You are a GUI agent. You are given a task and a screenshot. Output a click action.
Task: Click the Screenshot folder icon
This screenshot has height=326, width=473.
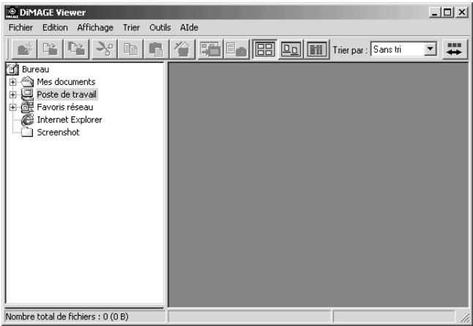[27, 132]
